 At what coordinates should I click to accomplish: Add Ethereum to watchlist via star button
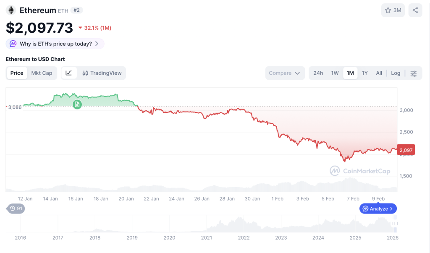coord(393,10)
